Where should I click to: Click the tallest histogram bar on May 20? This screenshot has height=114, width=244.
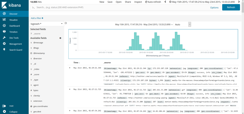point(176,41)
